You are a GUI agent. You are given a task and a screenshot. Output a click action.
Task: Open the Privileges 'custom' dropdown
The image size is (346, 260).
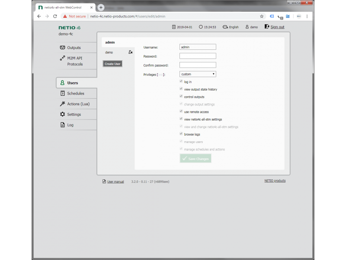pos(198,74)
